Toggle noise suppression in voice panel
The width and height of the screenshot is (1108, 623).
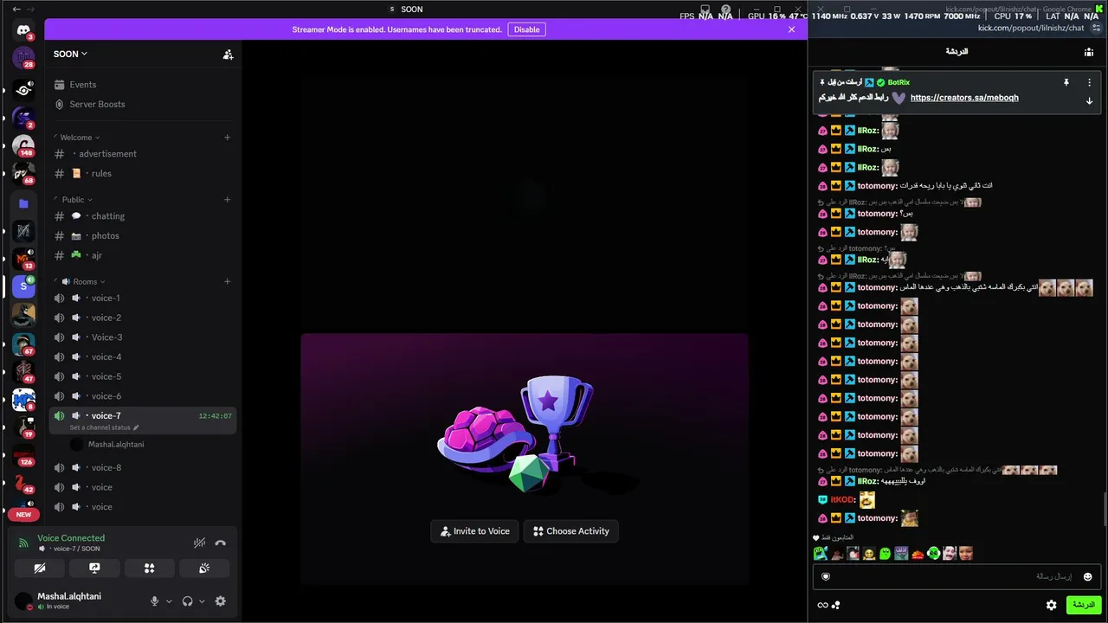[199, 543]
